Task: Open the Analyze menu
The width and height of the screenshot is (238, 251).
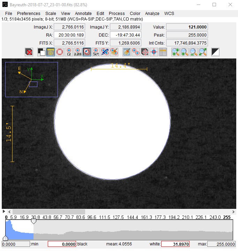Action: (x=152, y=13)
